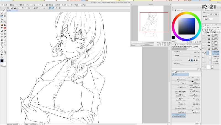Select the べた塗りペン sub tool
The width and height of the screenshot is (221, 125).
(x=193, y=83)
